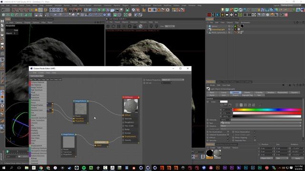305x171 pixels.
Task: Open the light Type dropdown
Action: tap(261, 123)
